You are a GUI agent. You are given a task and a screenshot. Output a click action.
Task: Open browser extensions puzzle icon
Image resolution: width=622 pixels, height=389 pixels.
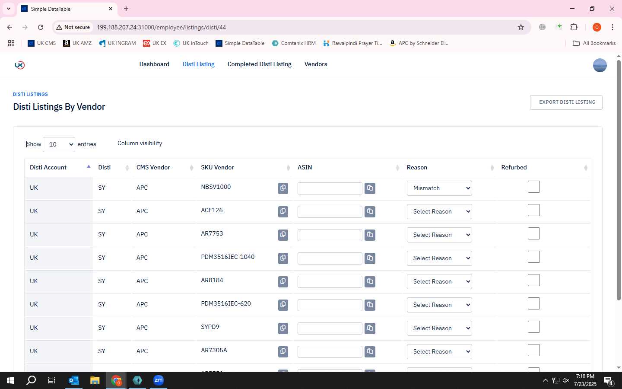(x=574, y=27)
